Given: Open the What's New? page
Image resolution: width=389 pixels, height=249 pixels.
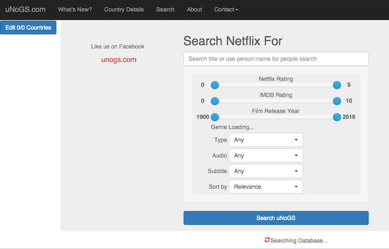Looking at the screenshot, I should click(75, 9).
